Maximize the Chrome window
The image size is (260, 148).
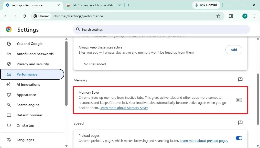point(242,5)
